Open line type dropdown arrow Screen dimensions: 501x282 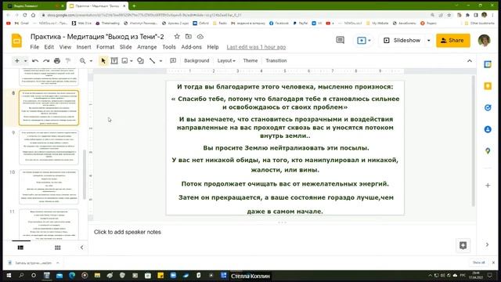[160, 61]
